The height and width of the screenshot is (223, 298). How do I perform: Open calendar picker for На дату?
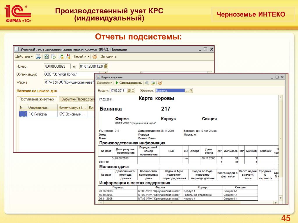coord(129,91)
